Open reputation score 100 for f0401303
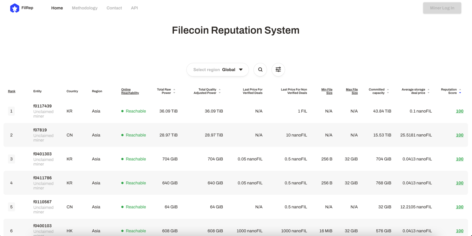 [x=459, y=159]
